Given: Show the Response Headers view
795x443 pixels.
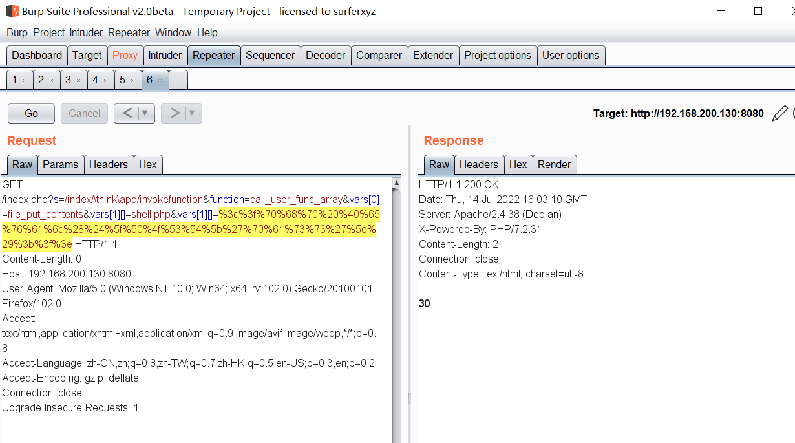Looking at the screenshot, I should [x=479, y=164].
